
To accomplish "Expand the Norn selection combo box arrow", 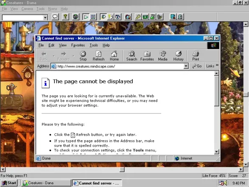I will coord(45,17).
